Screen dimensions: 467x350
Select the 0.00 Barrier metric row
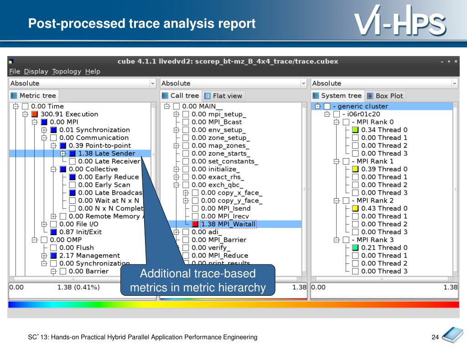[88, 272]
